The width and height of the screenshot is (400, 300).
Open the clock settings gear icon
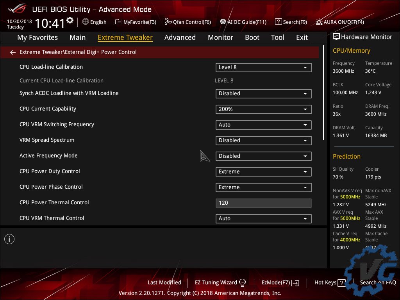point(70,20)
